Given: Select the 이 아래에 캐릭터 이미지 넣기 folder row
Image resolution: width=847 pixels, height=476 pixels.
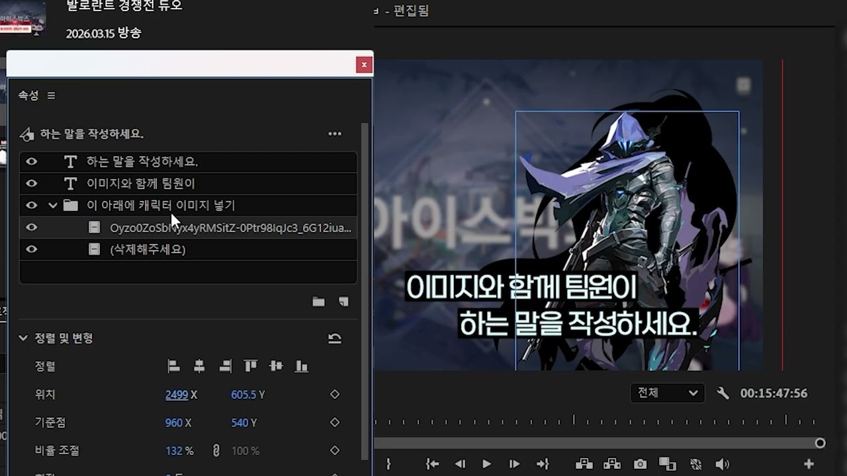Looking at the screenshot, I should point(189,206).
